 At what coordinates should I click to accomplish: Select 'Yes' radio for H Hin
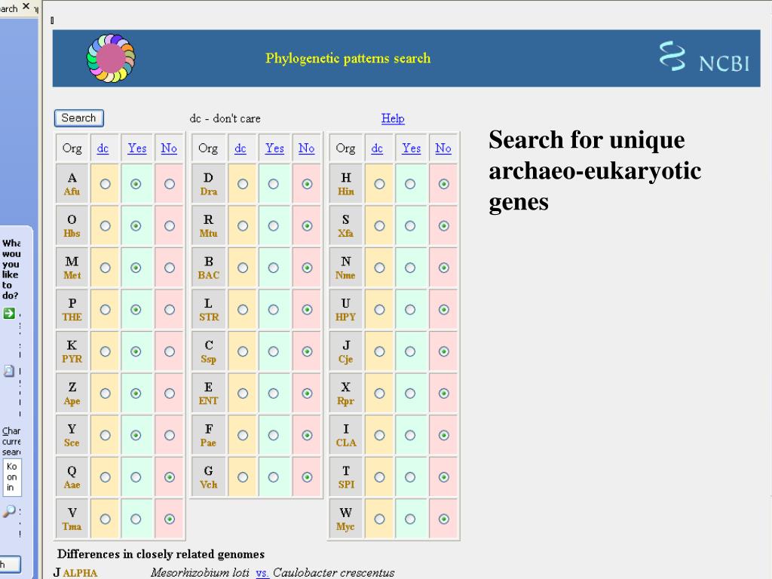[x=409, y=184]
